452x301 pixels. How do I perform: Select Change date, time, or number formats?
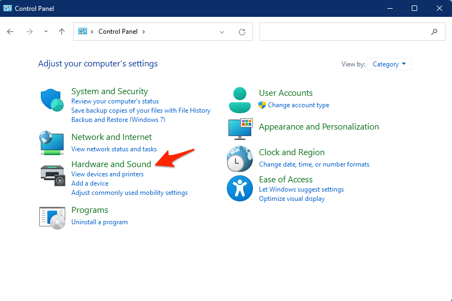(x=314, y=164)
